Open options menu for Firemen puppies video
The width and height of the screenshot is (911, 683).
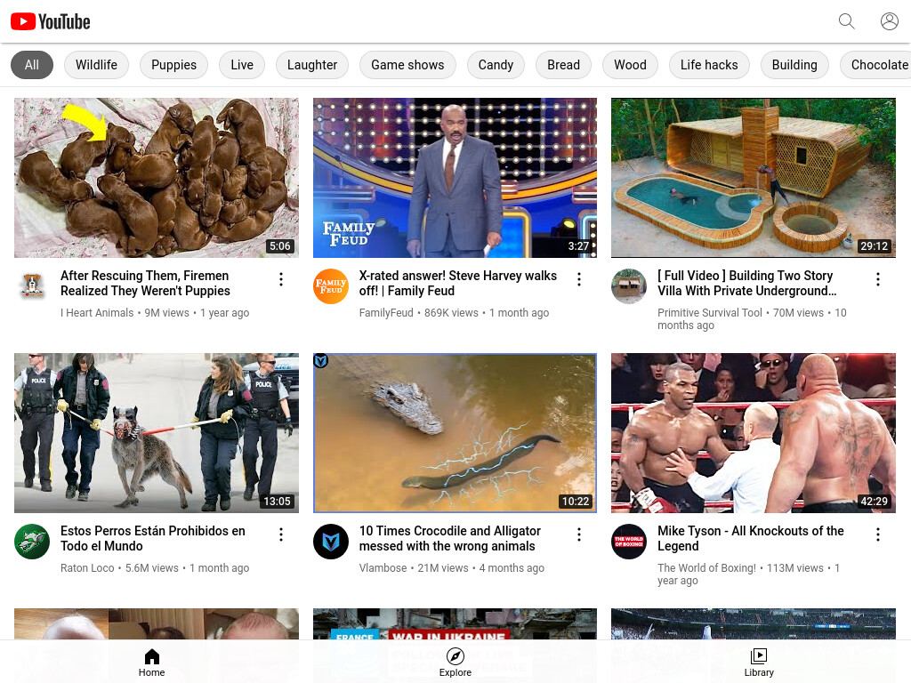coord(281,279)
